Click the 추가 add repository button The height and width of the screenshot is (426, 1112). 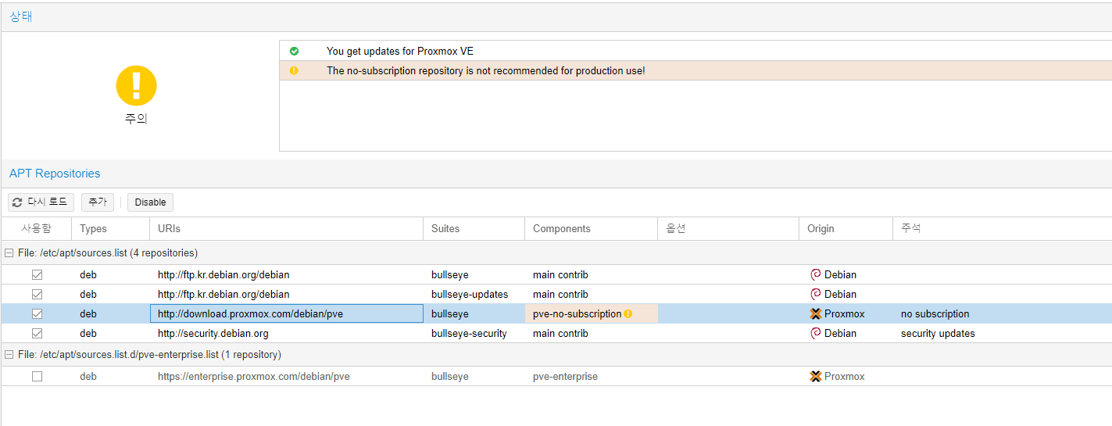[x=98, y=202]
